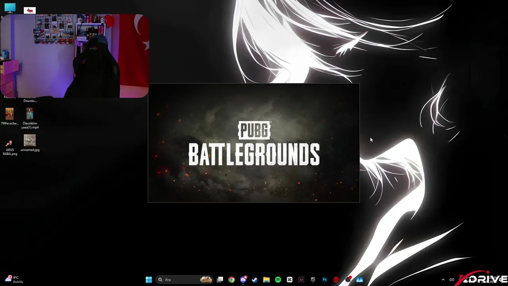Open OBS Studio from the taskbar
The height and width of the screenshot is (286, 508).
click(348, 280)
